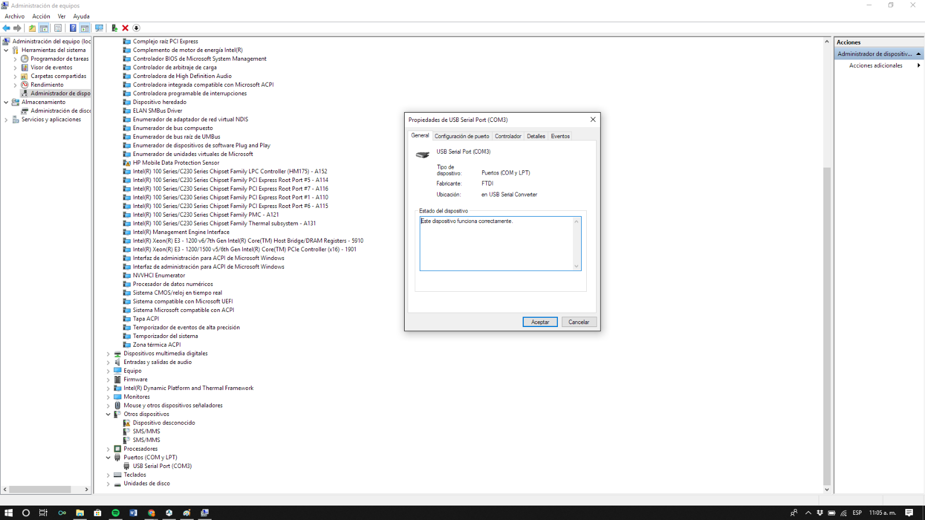Viewport: 925px width, 520px height.
Task: Expand the Procesadores category
Action: pyautogui.click(x=108, y=449)
